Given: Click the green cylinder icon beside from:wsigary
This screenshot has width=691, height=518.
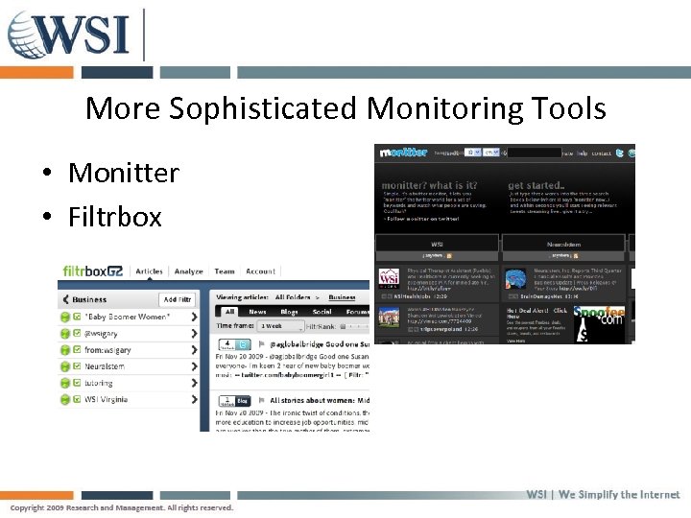Looking at the screenshot, I should [x=65, y=350].
